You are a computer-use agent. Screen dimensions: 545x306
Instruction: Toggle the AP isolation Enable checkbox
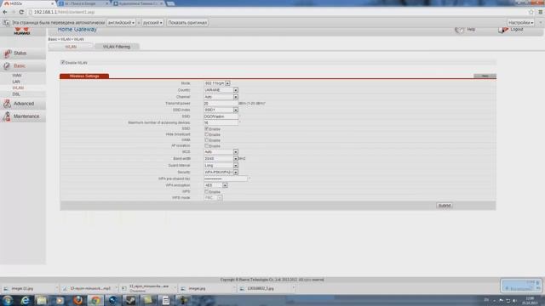[206, 145]
